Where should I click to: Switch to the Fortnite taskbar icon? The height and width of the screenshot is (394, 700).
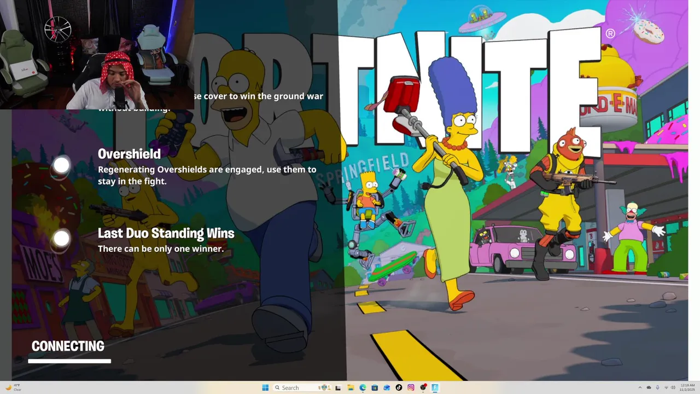pos(435,387)
